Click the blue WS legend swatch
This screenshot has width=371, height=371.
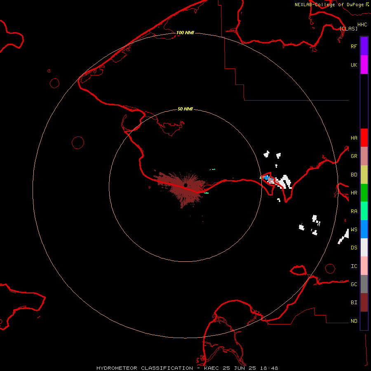tap(364, 229)
